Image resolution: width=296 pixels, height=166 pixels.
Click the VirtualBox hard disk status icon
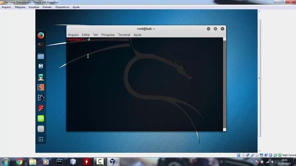pos(239,155)
